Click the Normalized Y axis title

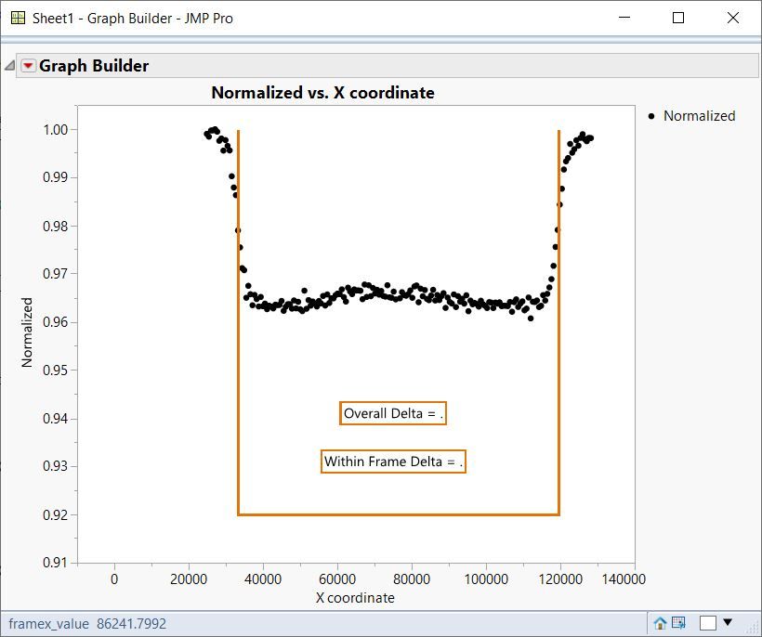pos(27,332)
